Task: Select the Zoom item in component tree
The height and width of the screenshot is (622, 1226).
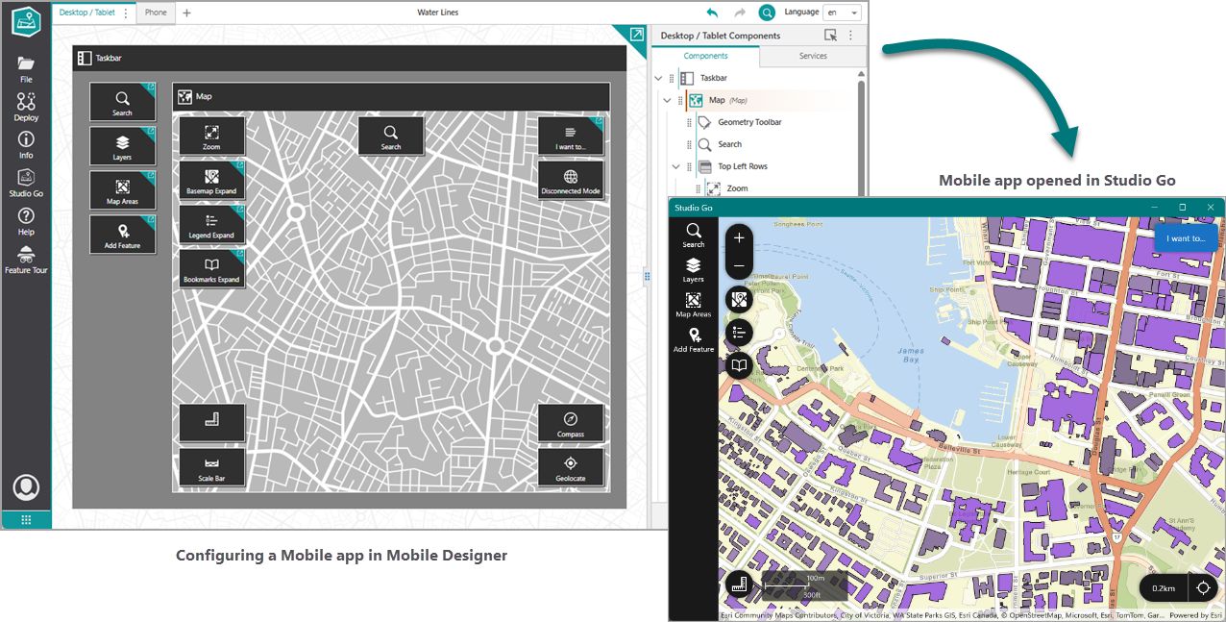Action: click(x=737, y=188)
